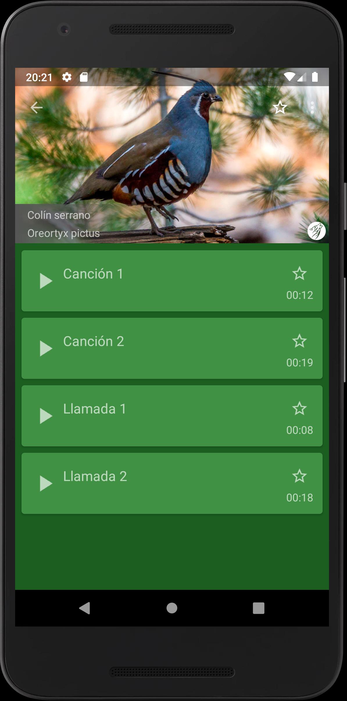Favorite the Colín serrano bird with header star

(280, 107)
